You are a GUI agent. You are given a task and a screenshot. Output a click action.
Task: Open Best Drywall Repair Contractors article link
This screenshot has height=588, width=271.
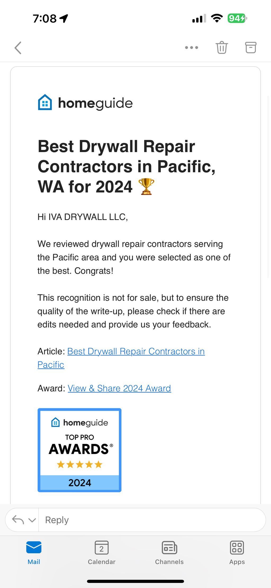coord(121,358)
